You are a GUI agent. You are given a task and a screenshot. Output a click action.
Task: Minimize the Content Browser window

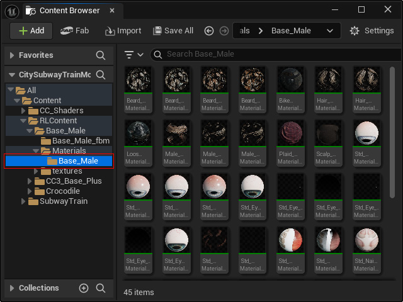pyautogui.click(x=335, y=10)
